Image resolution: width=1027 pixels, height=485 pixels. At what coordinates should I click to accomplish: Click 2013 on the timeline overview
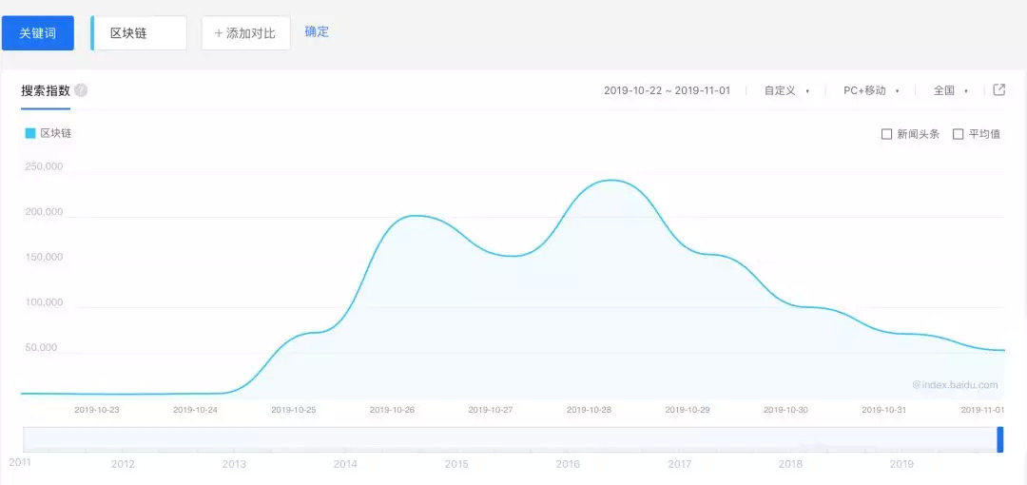pyautogui.click(x=234, y=464)
